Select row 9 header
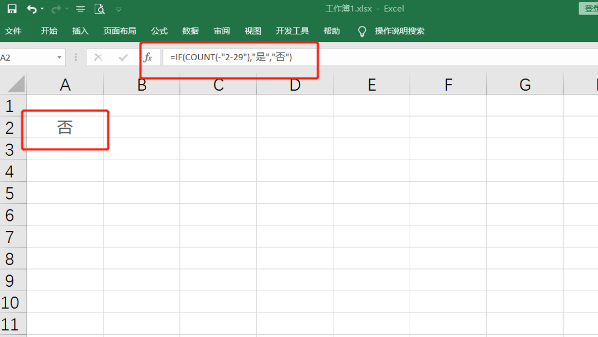The width and height of the screenshot is (598, 337). (13, 280)
